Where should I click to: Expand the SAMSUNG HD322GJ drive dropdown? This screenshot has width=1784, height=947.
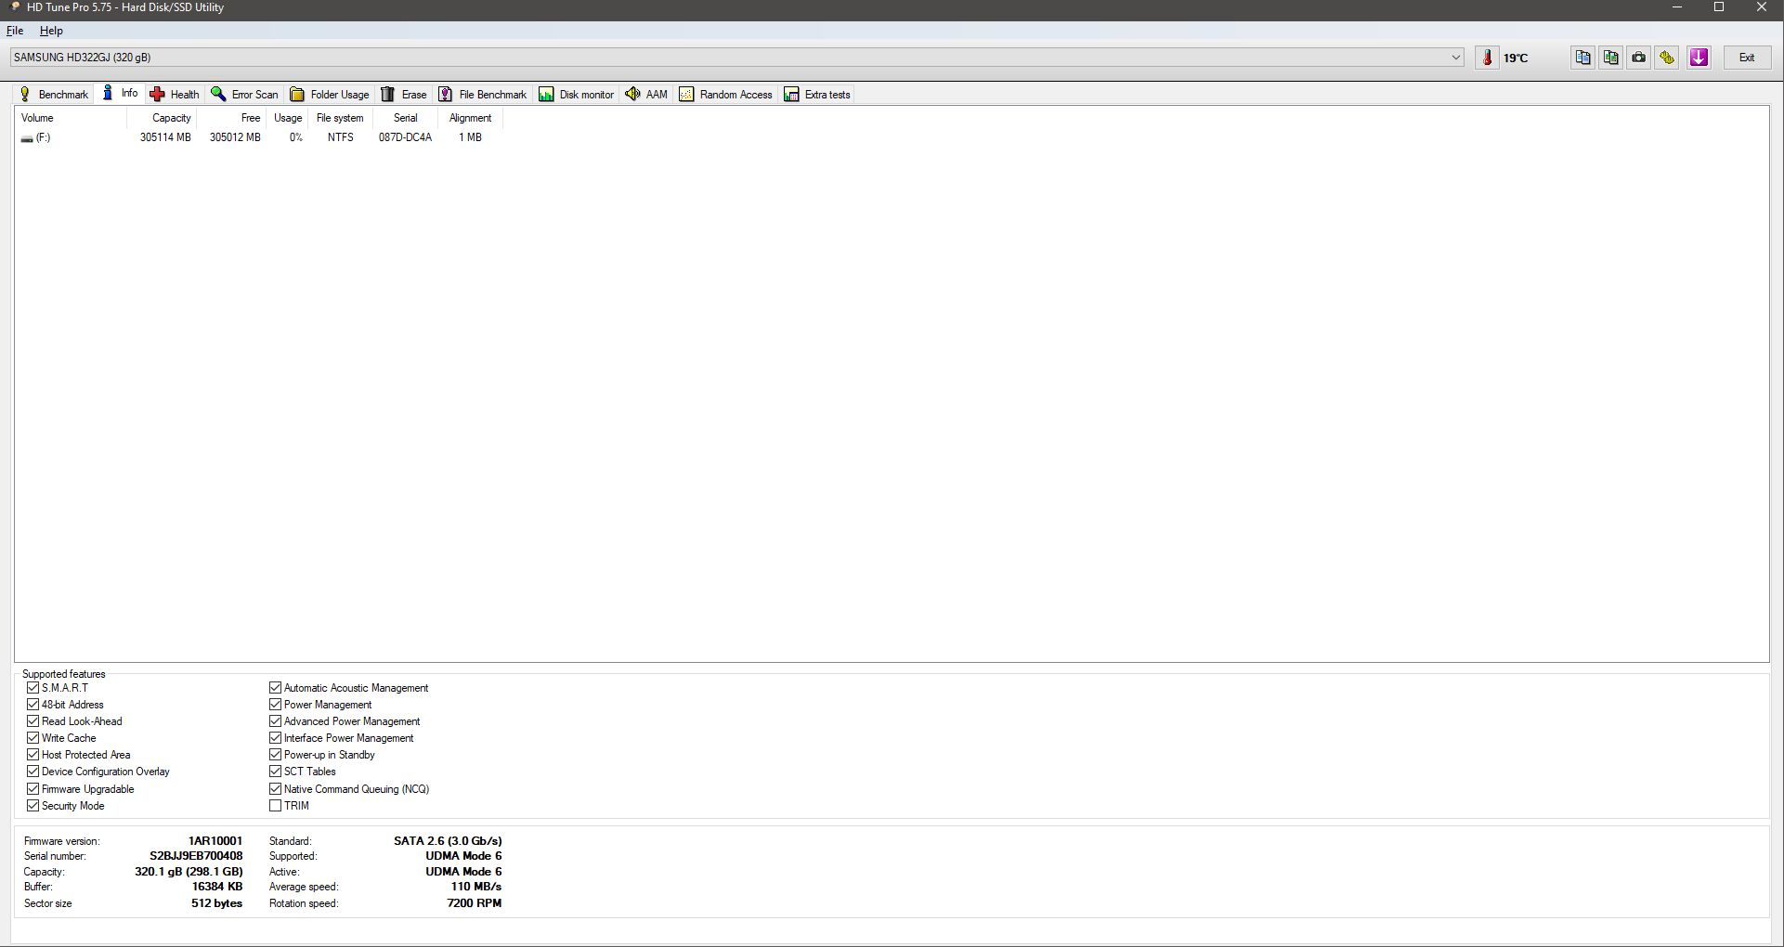click(1455, 58)
